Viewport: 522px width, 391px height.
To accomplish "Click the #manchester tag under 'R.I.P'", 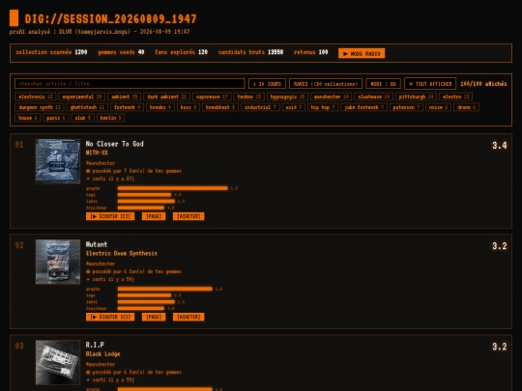I will point(101,364).
